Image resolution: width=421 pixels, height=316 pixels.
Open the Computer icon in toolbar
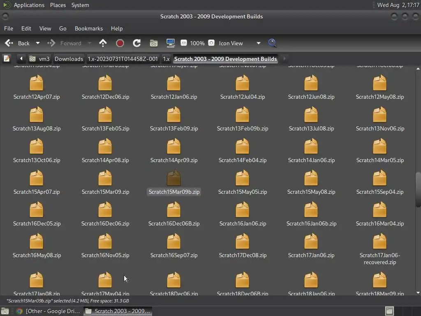171,43
